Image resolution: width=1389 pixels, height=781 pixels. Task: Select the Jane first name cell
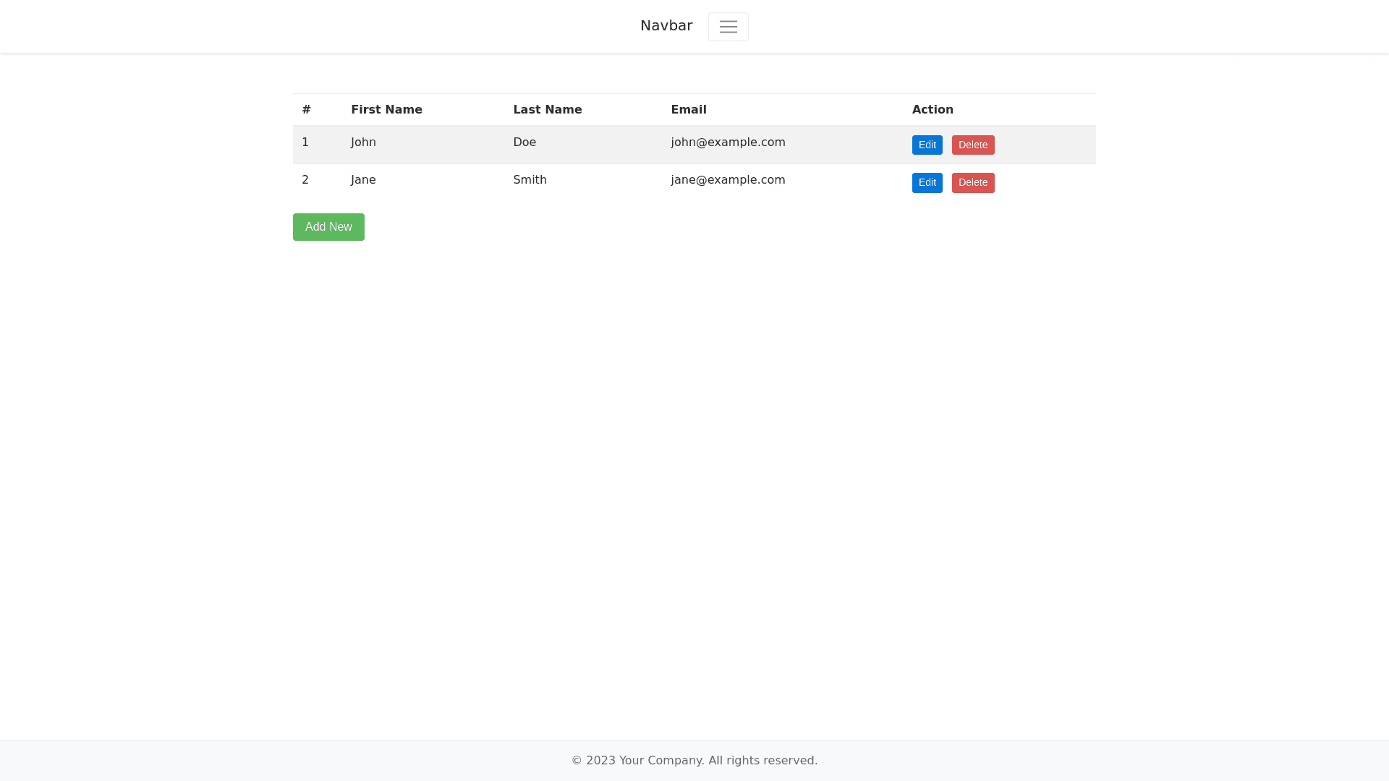363,180
